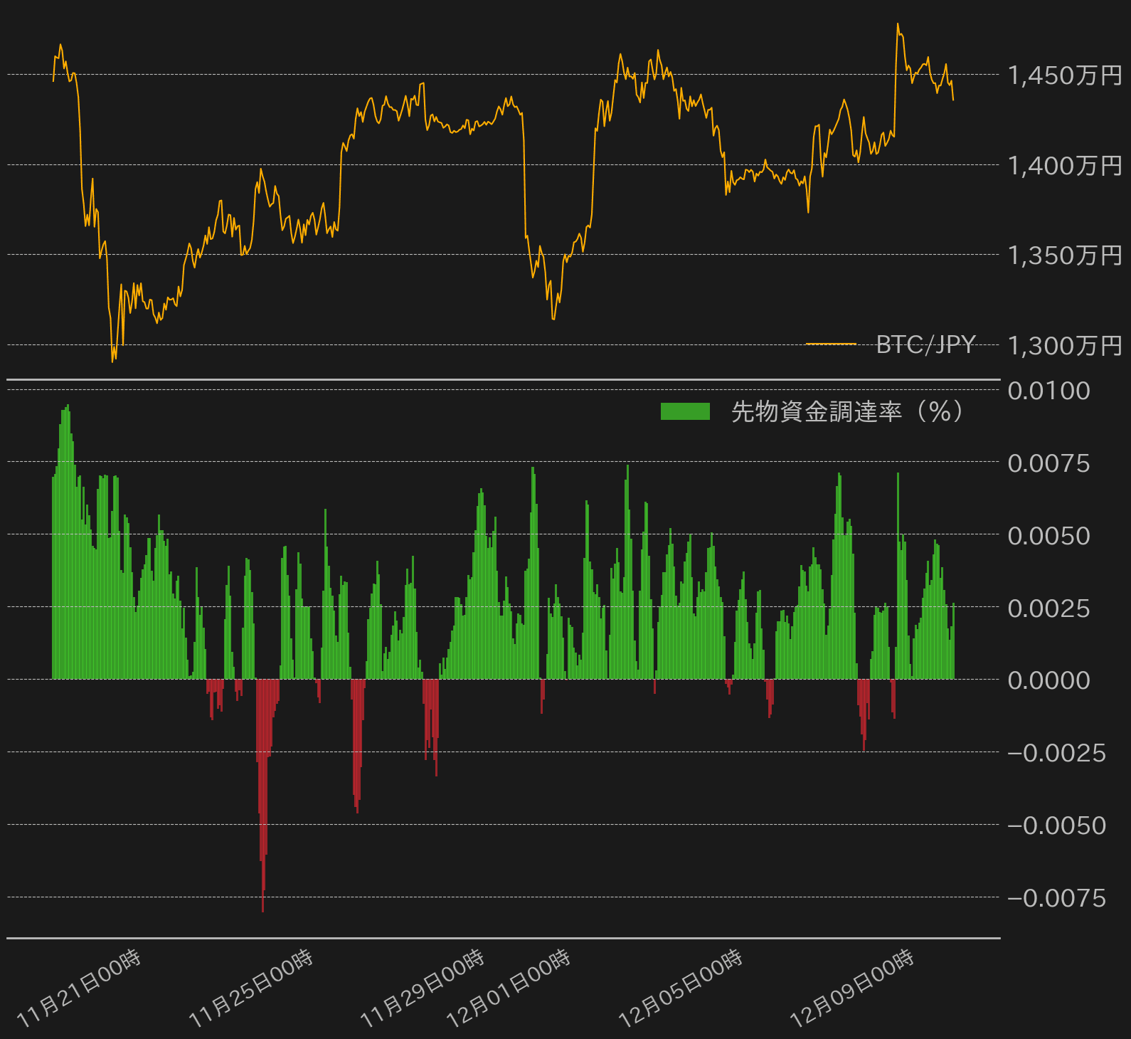Screen dimensions: 1131x1039
Task: Click the 1,450万円 price axis label
Action: 1064,75
